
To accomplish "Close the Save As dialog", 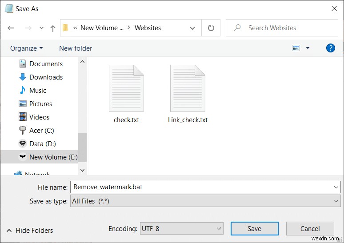I will tap(334, 8).
